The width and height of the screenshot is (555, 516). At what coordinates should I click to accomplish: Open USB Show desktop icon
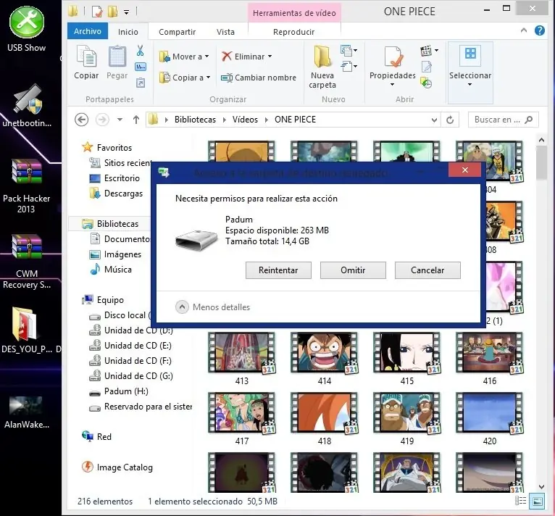coord(27,30)
